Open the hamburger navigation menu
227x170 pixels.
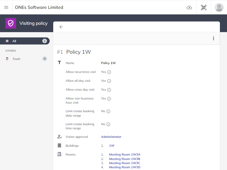6,7
